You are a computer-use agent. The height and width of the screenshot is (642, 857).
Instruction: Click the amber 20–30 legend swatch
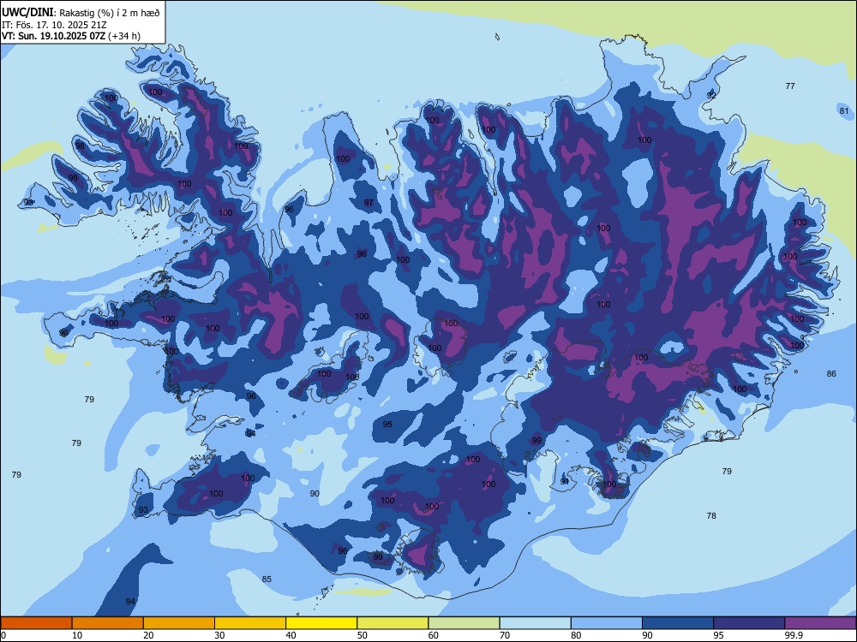(179, 623)
